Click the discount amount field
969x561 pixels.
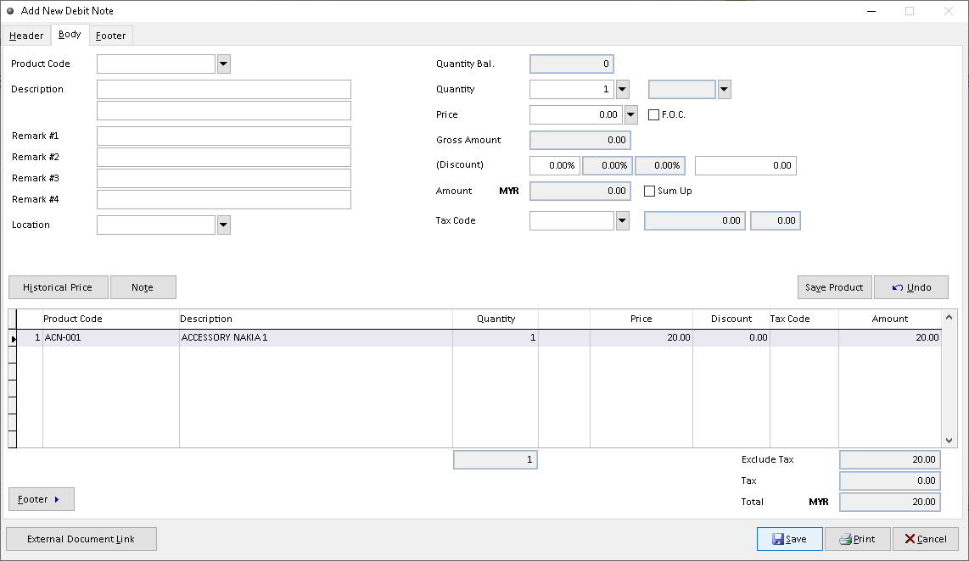pyautogui.click(x=745, y=165)
